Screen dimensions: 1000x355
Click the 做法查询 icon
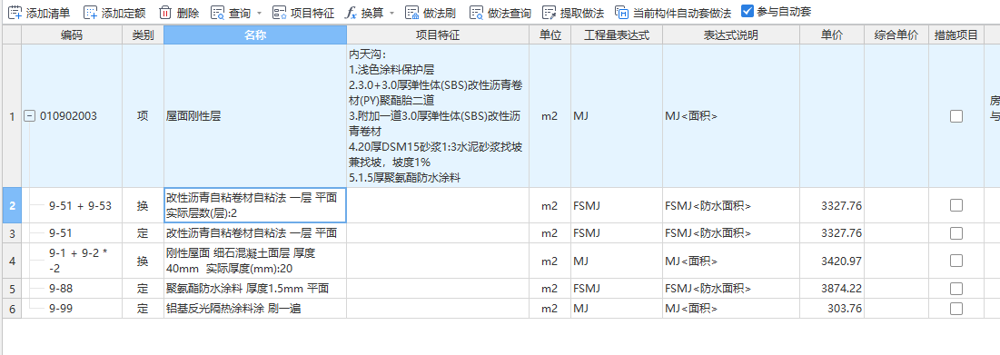click(477, 12)
